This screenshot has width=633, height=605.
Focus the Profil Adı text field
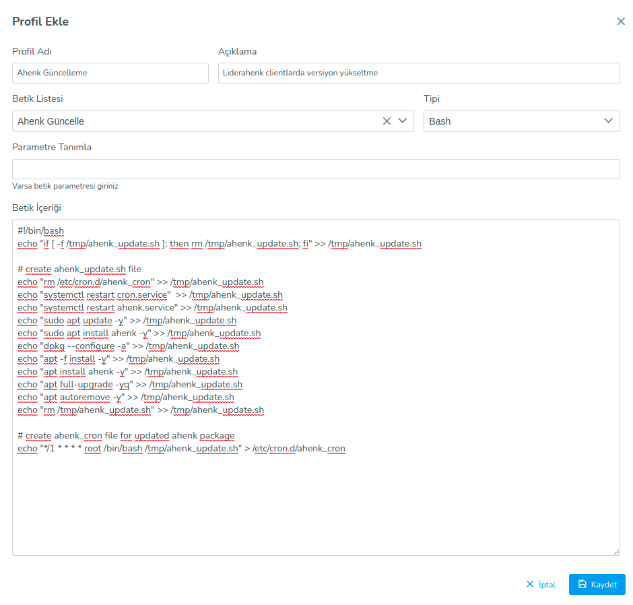click(x=110, y=73)
